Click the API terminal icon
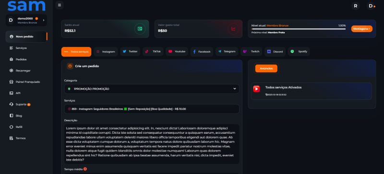The height and width of the screenshot is (174, 384). [11, 93]
